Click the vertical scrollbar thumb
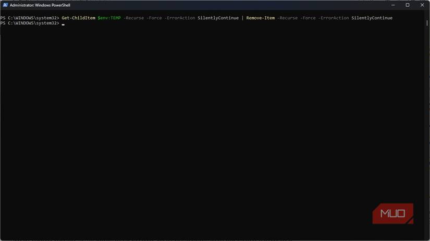 coord(427,23)
